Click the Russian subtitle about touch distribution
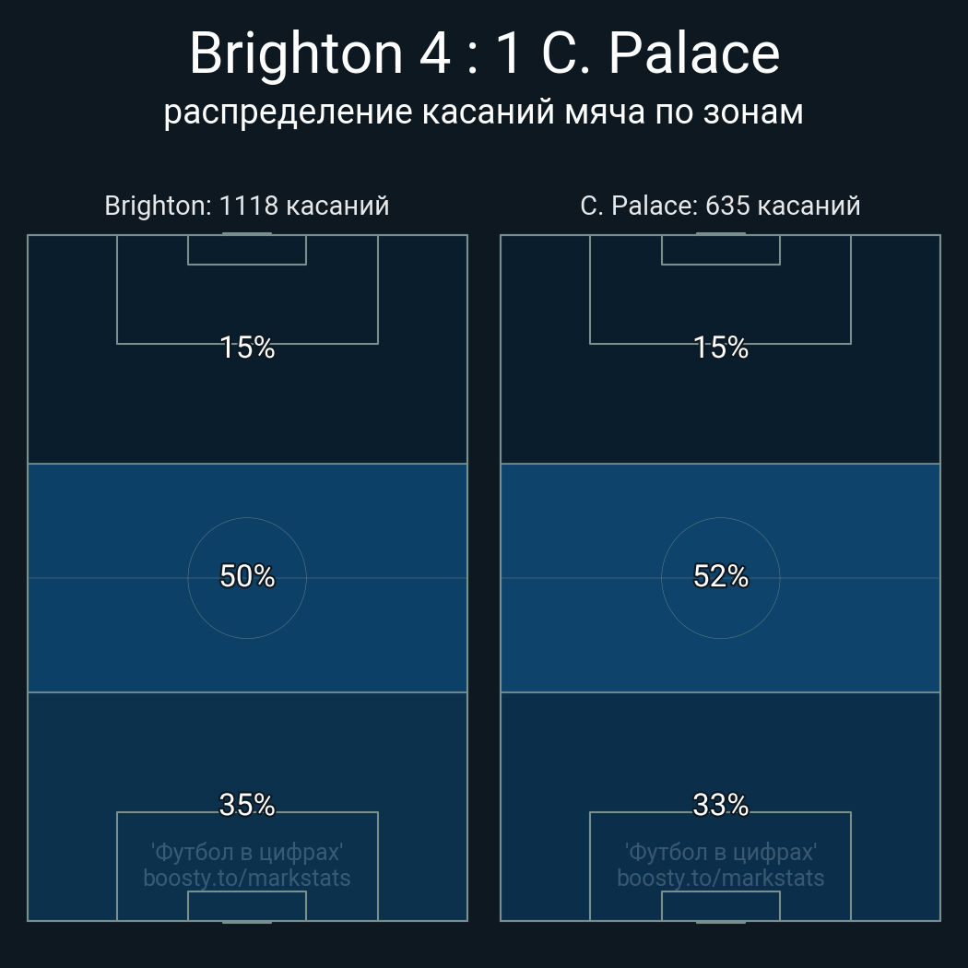968x968 pixels. (x=484, y=112)
